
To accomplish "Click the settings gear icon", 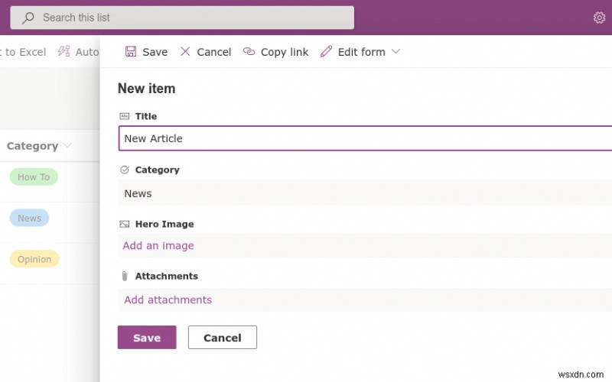I will [599, 17].
